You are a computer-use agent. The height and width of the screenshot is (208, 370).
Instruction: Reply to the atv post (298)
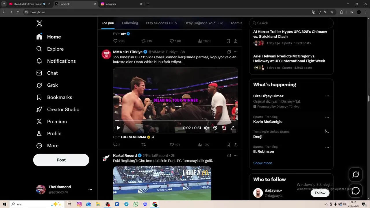(119, 41)
